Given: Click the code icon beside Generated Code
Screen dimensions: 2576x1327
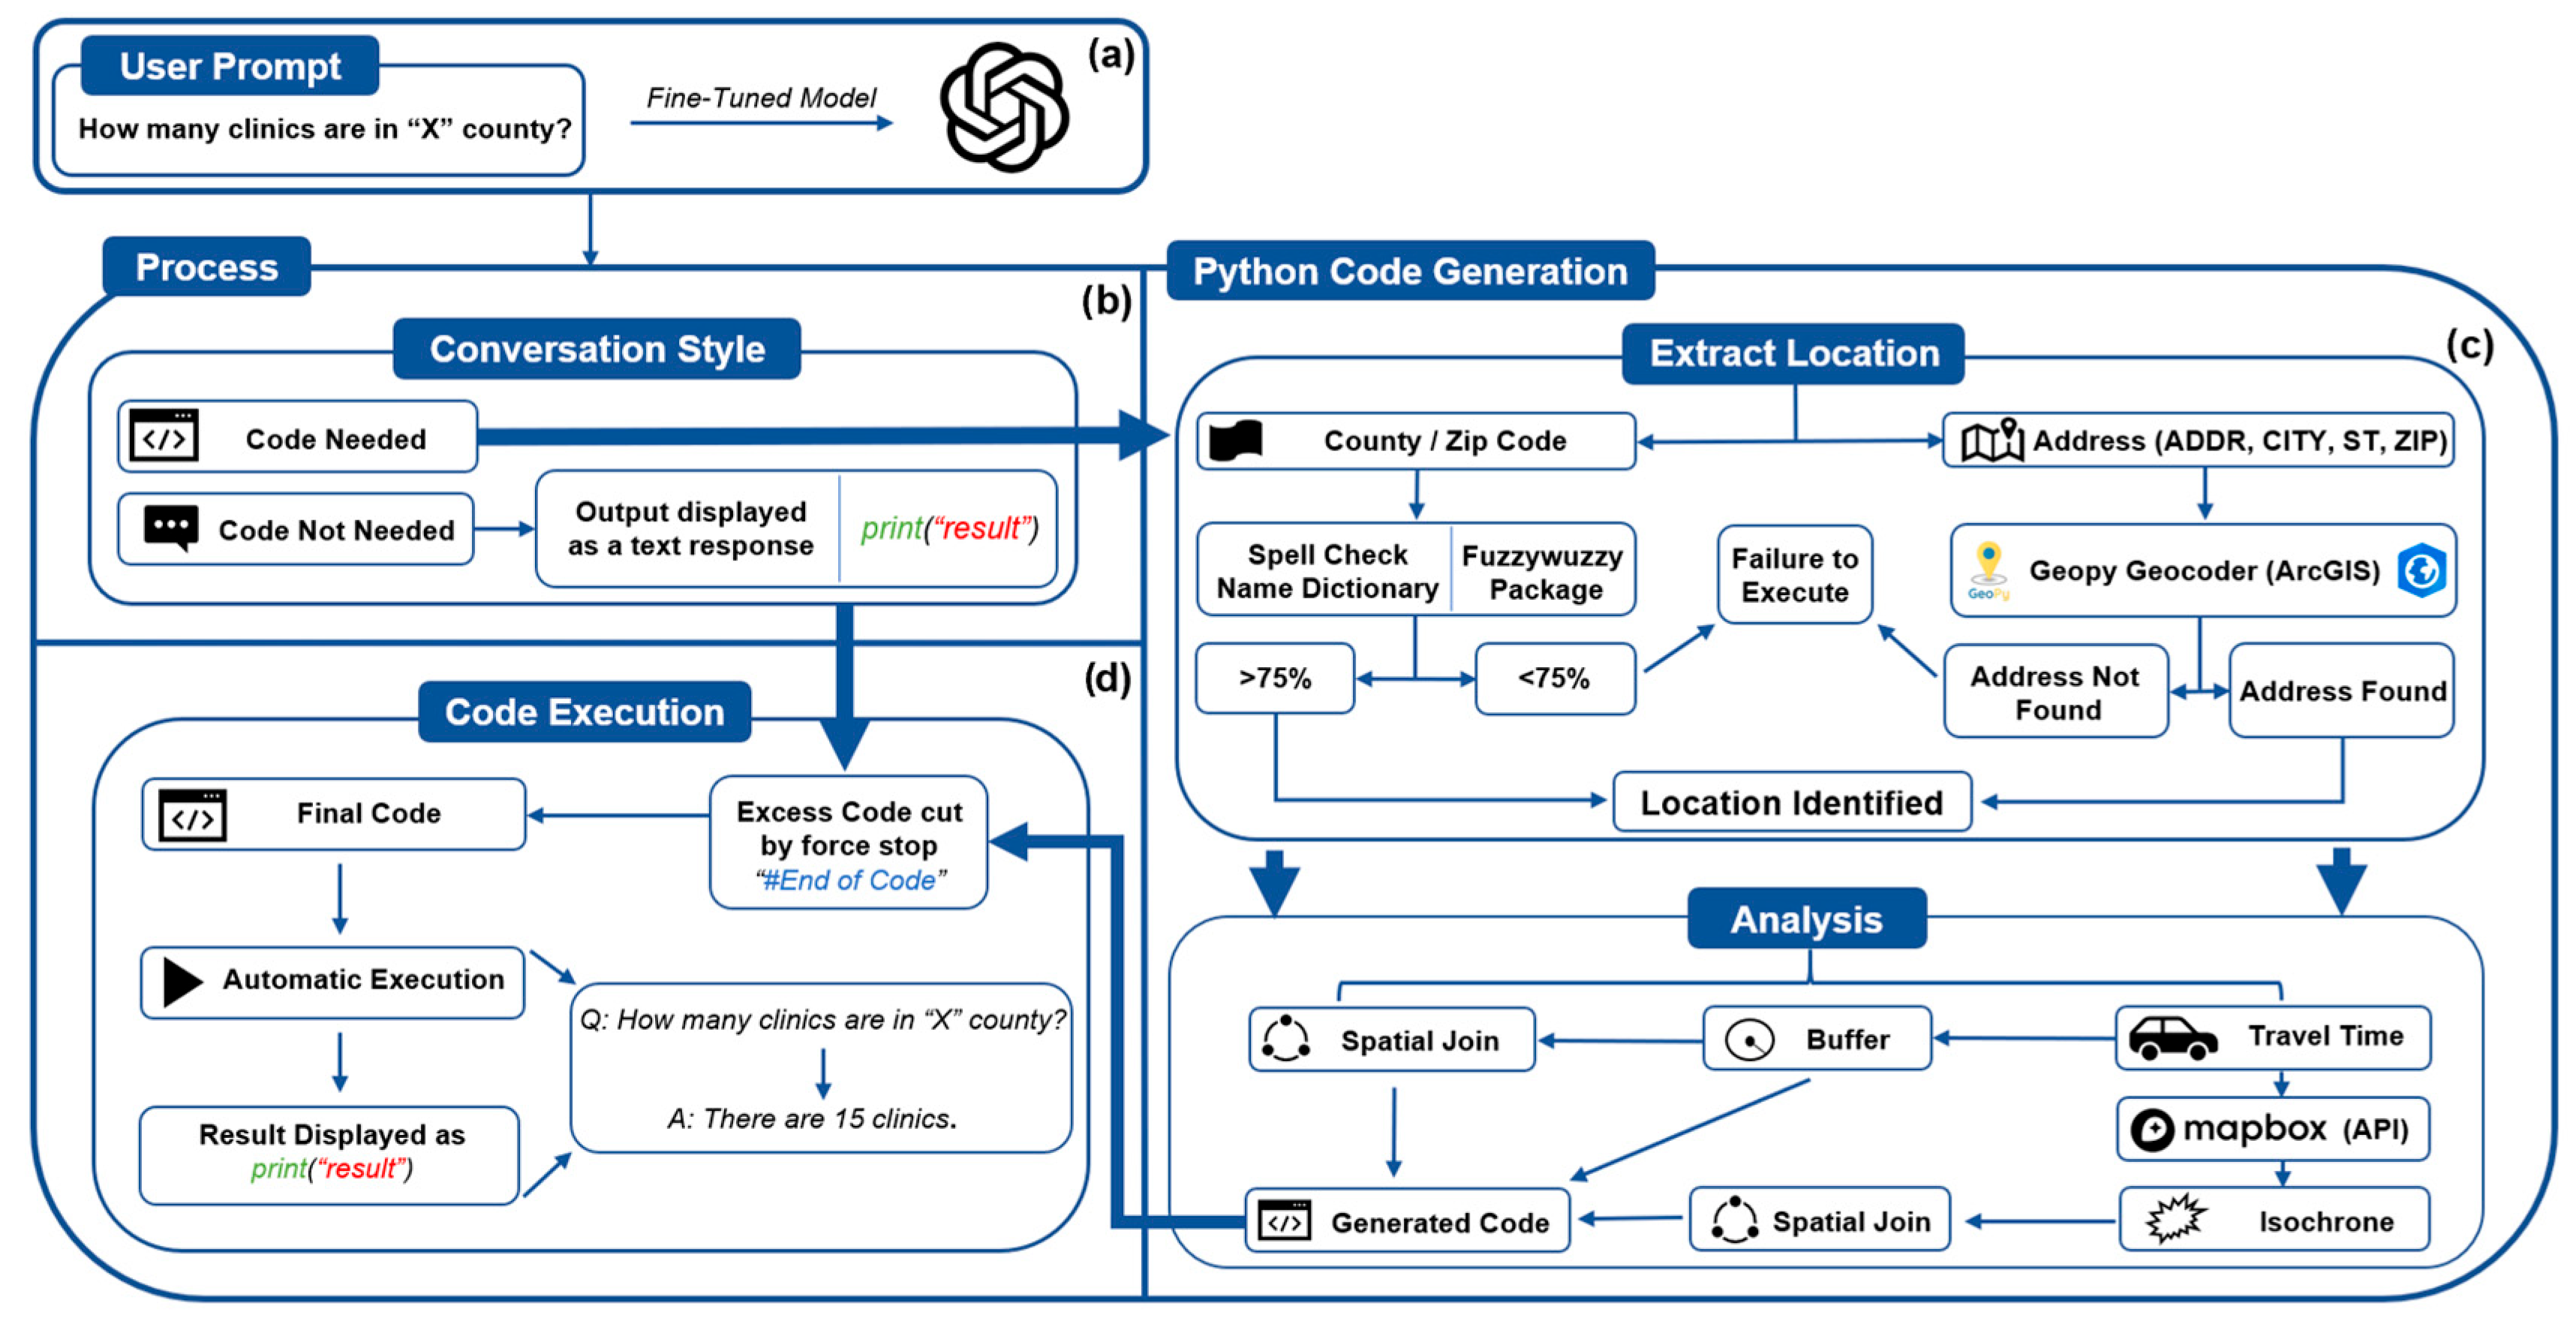Looking at the screenshot, I should click(1284, 1221).
